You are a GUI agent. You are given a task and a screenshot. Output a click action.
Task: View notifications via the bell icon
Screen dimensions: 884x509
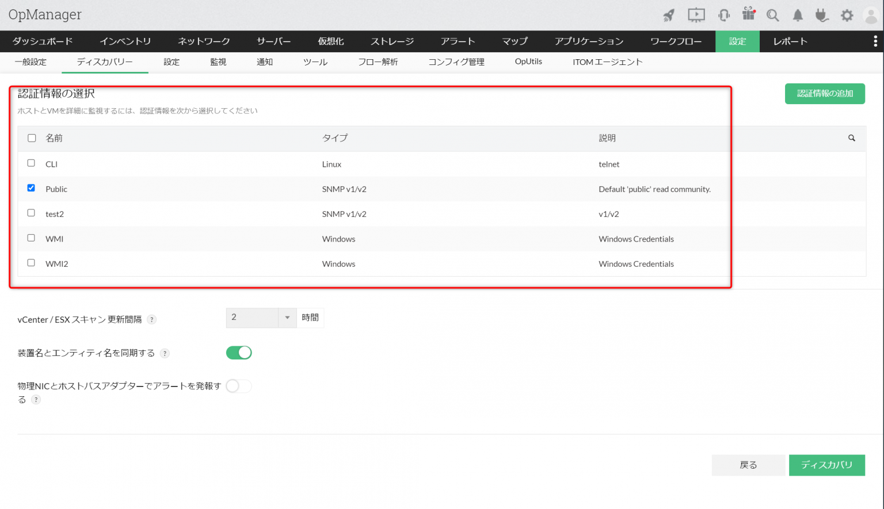tap(797, 15)
